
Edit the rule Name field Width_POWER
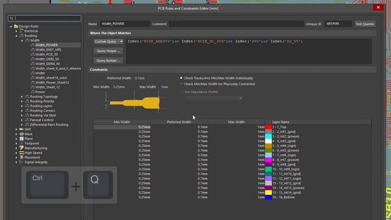tap(125, 24)
